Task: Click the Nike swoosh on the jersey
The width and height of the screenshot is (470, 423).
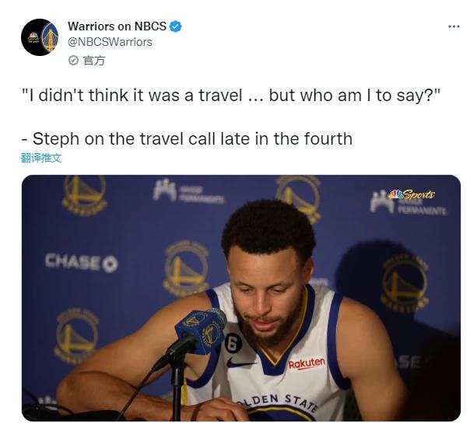Action: pyautogui.click(x=240, y=364)
